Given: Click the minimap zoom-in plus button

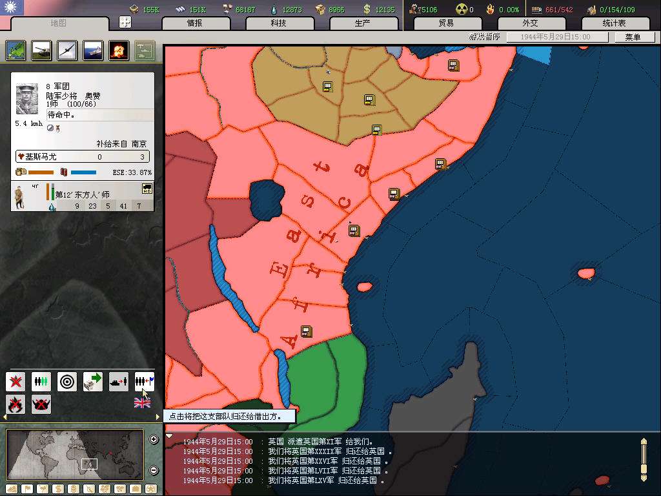Looking at the screenshot, I should 154,440.
